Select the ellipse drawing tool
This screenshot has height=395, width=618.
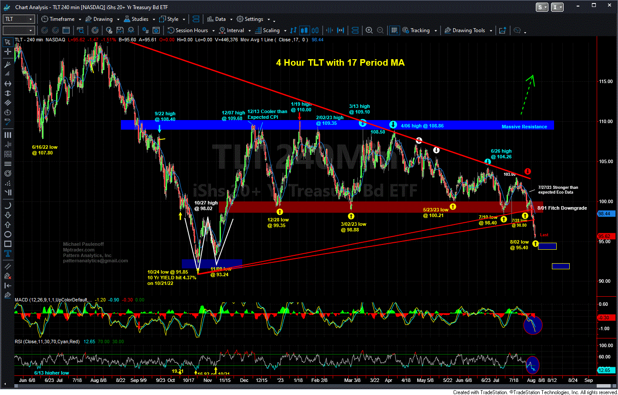pos(7,234)
